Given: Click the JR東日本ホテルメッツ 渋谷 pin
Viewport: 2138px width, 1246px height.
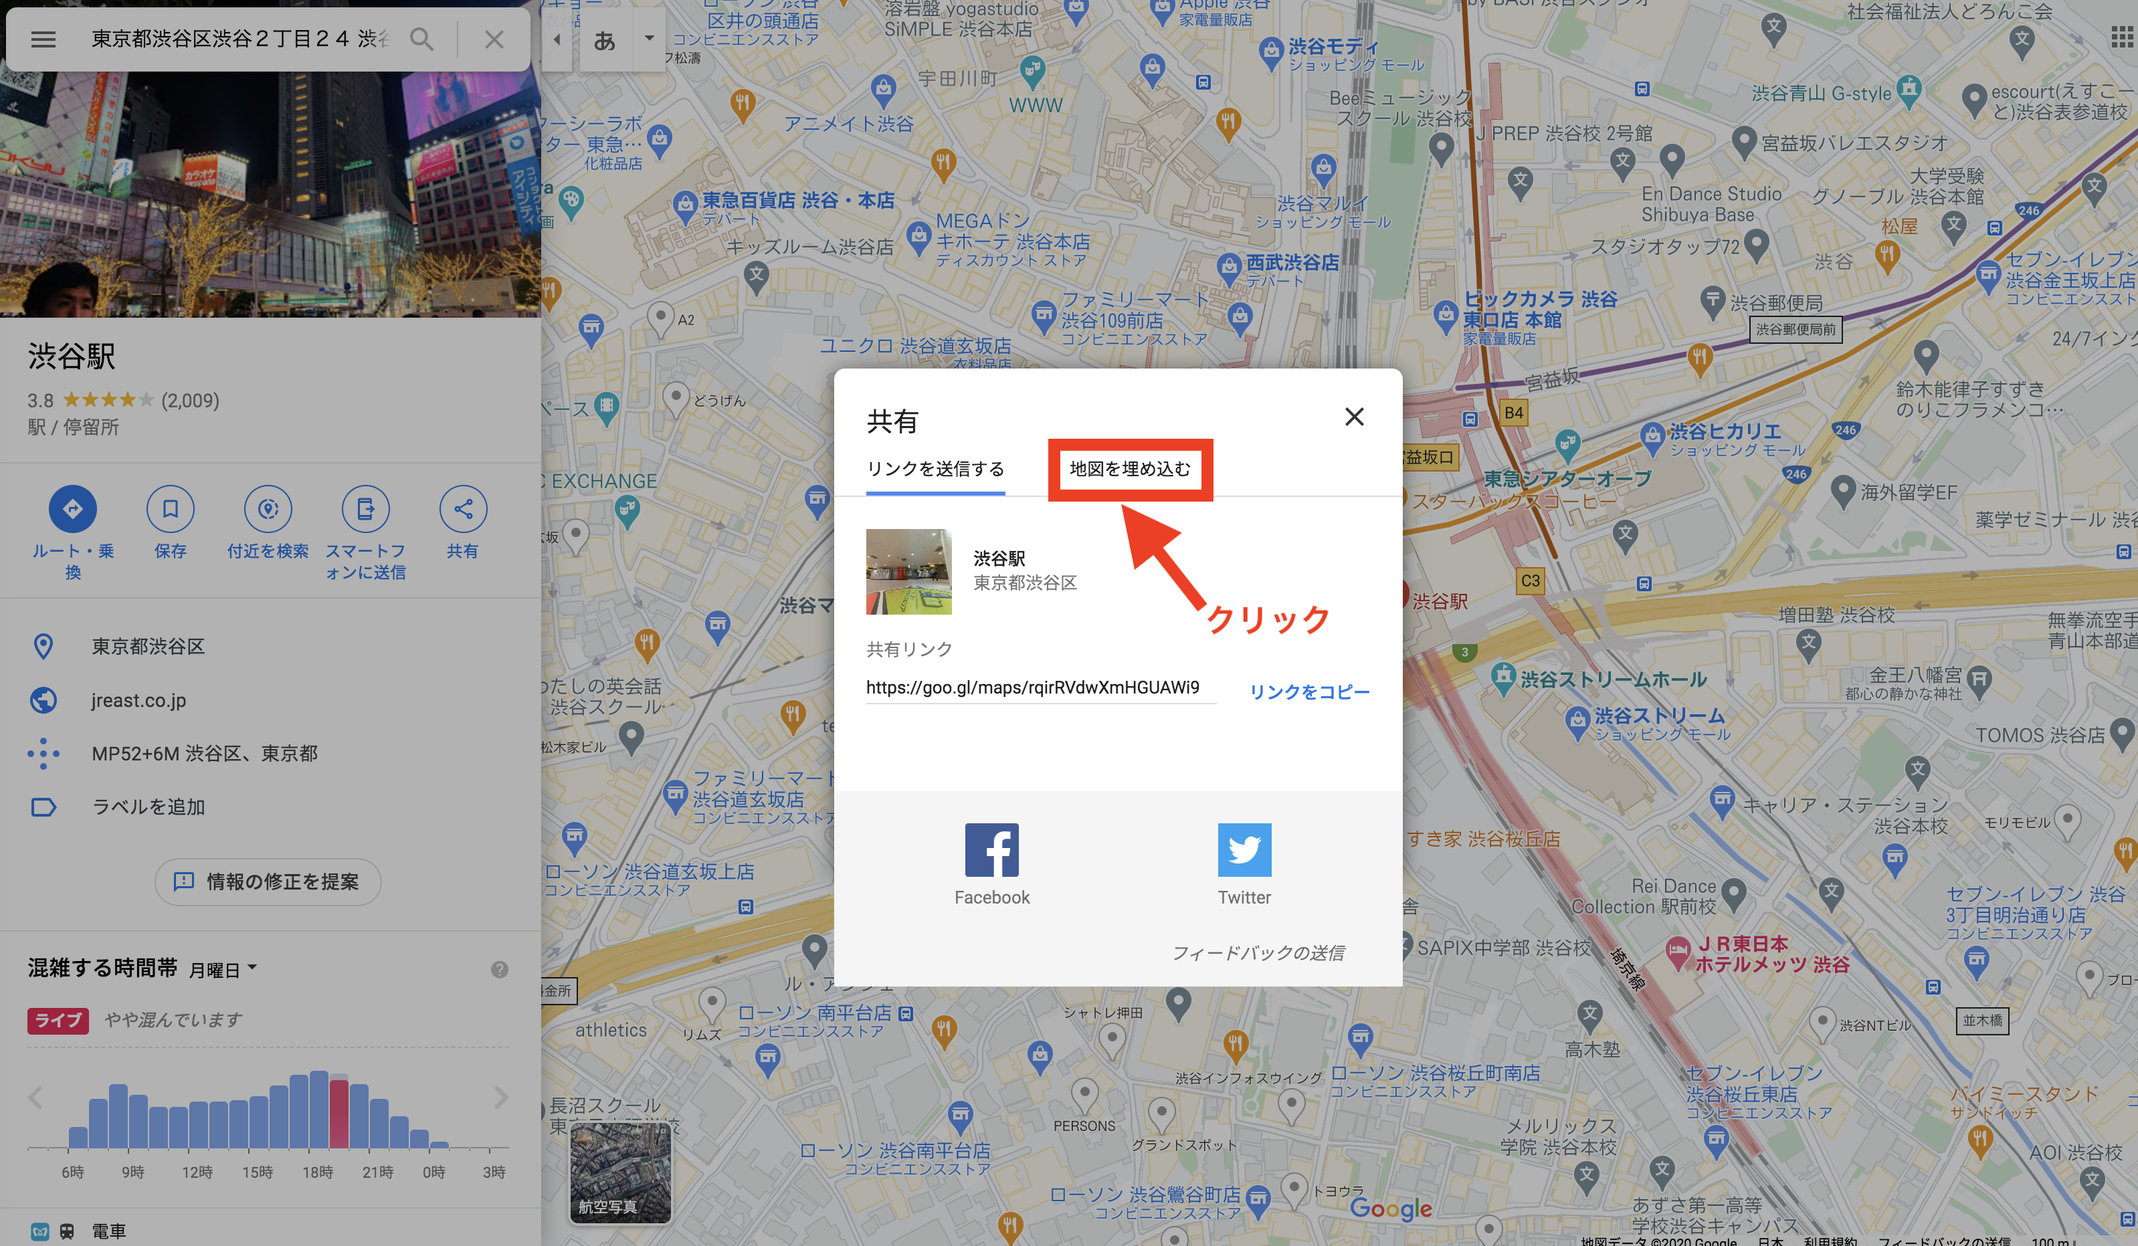Looking at the screenshot, I should click(1677, 953).
